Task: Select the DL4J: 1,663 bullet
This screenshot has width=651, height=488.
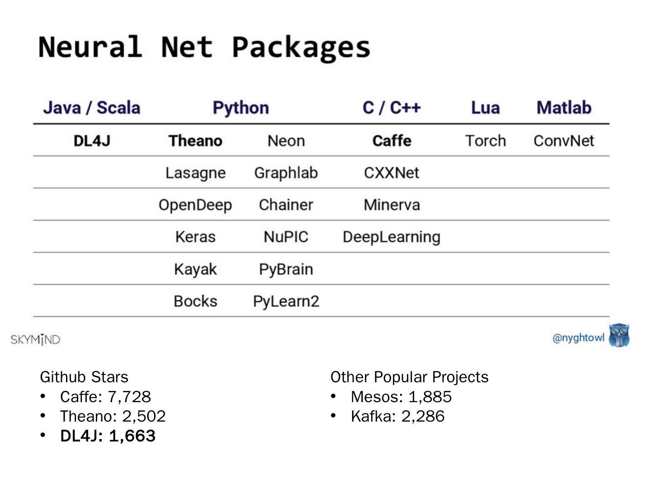Action: coord(108,436)
